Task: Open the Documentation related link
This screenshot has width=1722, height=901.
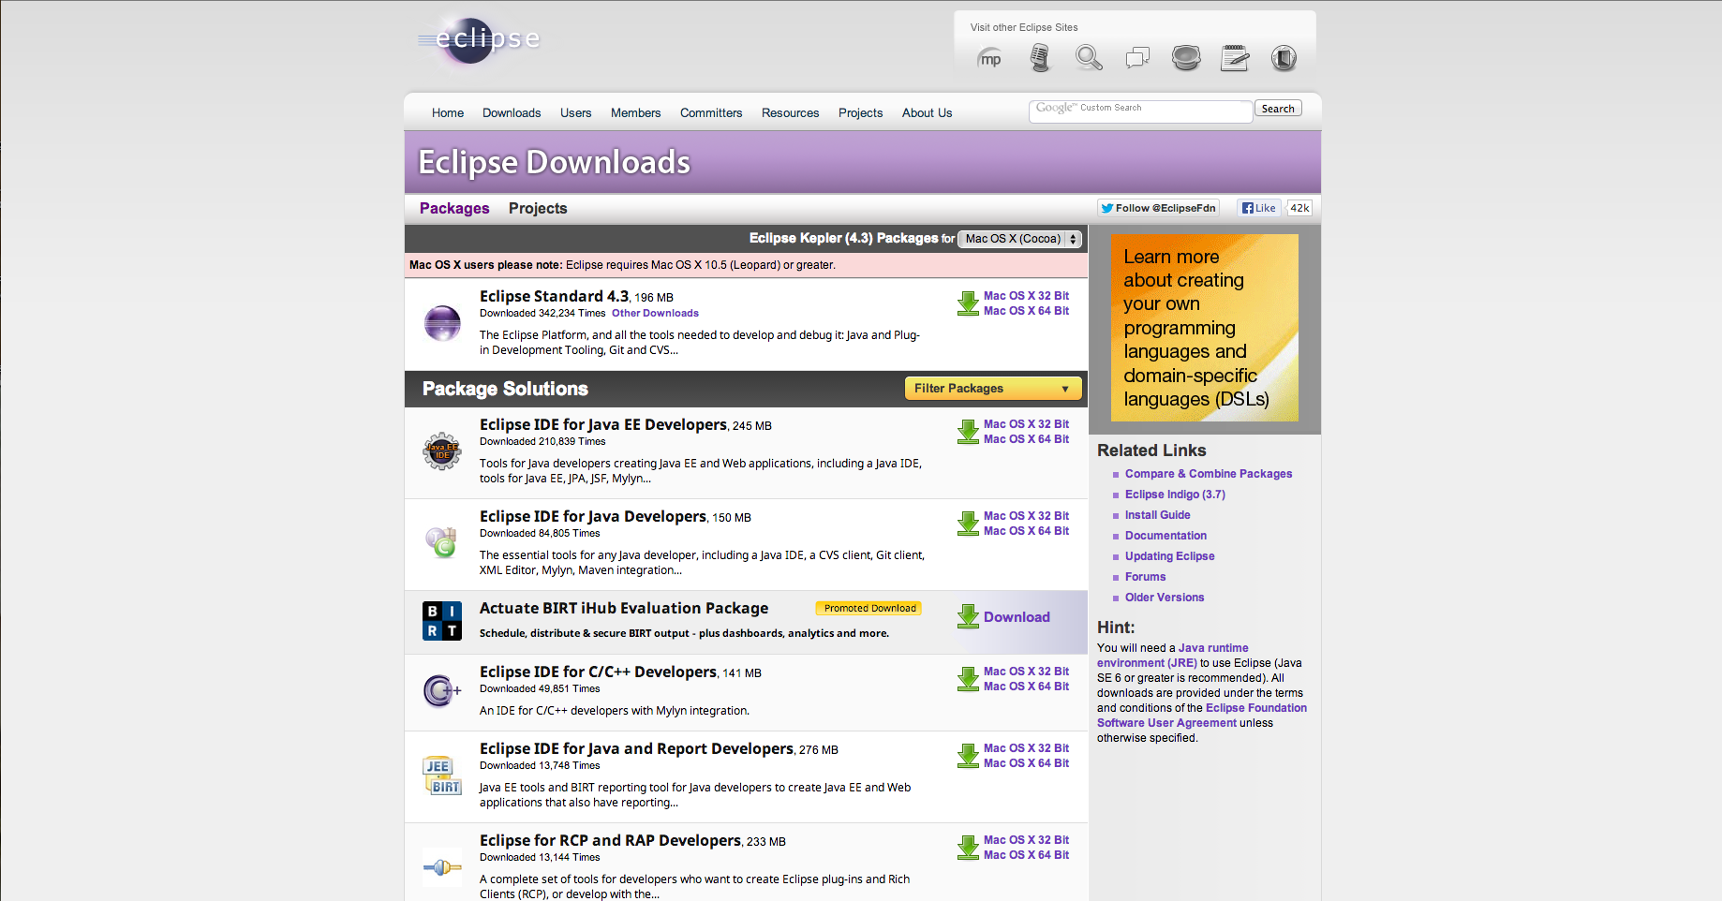Action: click(1165, 536)
